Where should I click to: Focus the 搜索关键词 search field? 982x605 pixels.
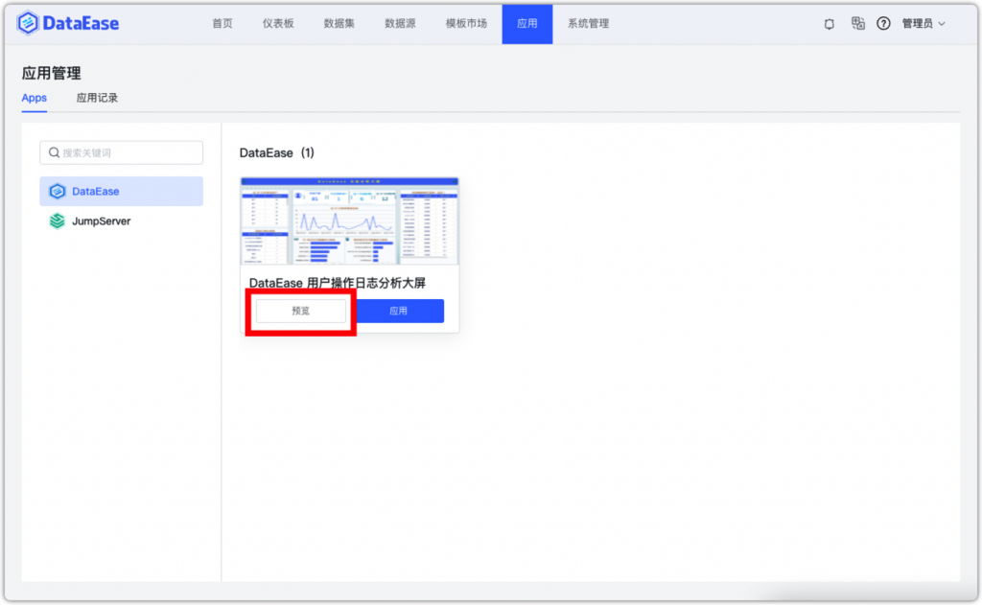point(122,152)
